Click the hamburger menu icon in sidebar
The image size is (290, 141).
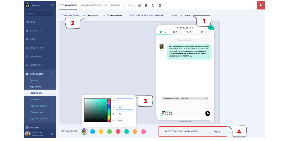pos(52,5)
